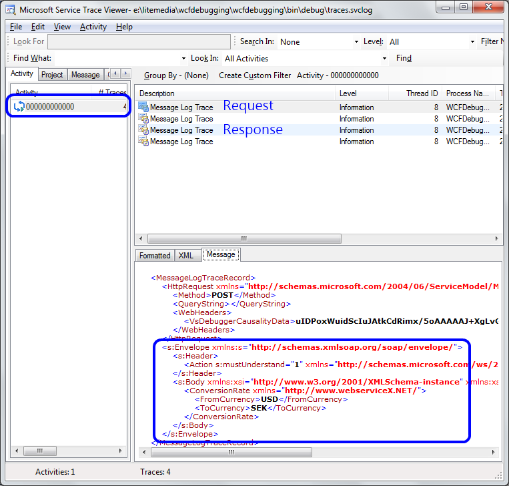
Task: Click the second Message Log Trace row icon
Action: [143, 118]
